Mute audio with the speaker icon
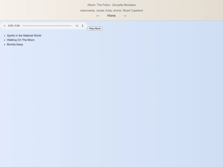This screenshot has height=167, width=223. tap(77, 26)
